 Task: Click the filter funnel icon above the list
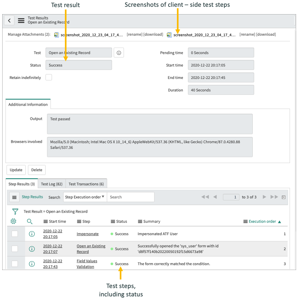click(15, 212)
